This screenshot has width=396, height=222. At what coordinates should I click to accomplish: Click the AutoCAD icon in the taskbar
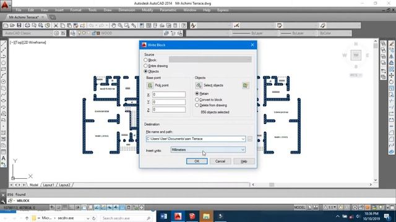pyautogui.click(x=178, y=216)
